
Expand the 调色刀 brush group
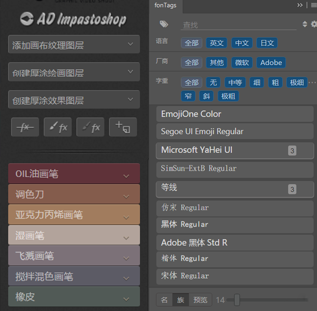74,194
